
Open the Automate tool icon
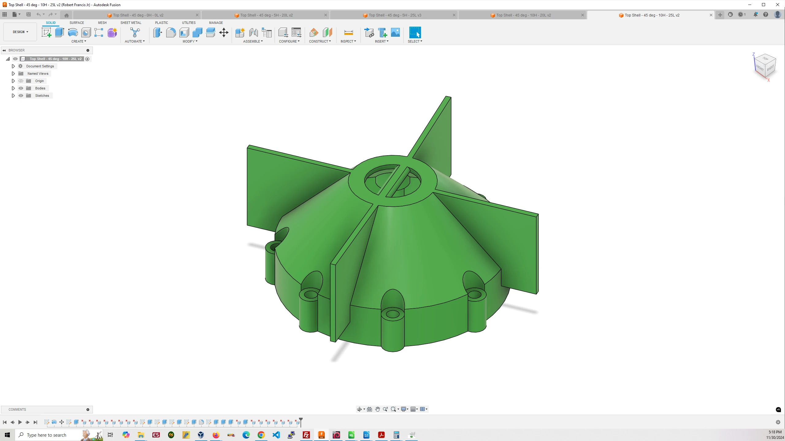[x=135, y=32]
